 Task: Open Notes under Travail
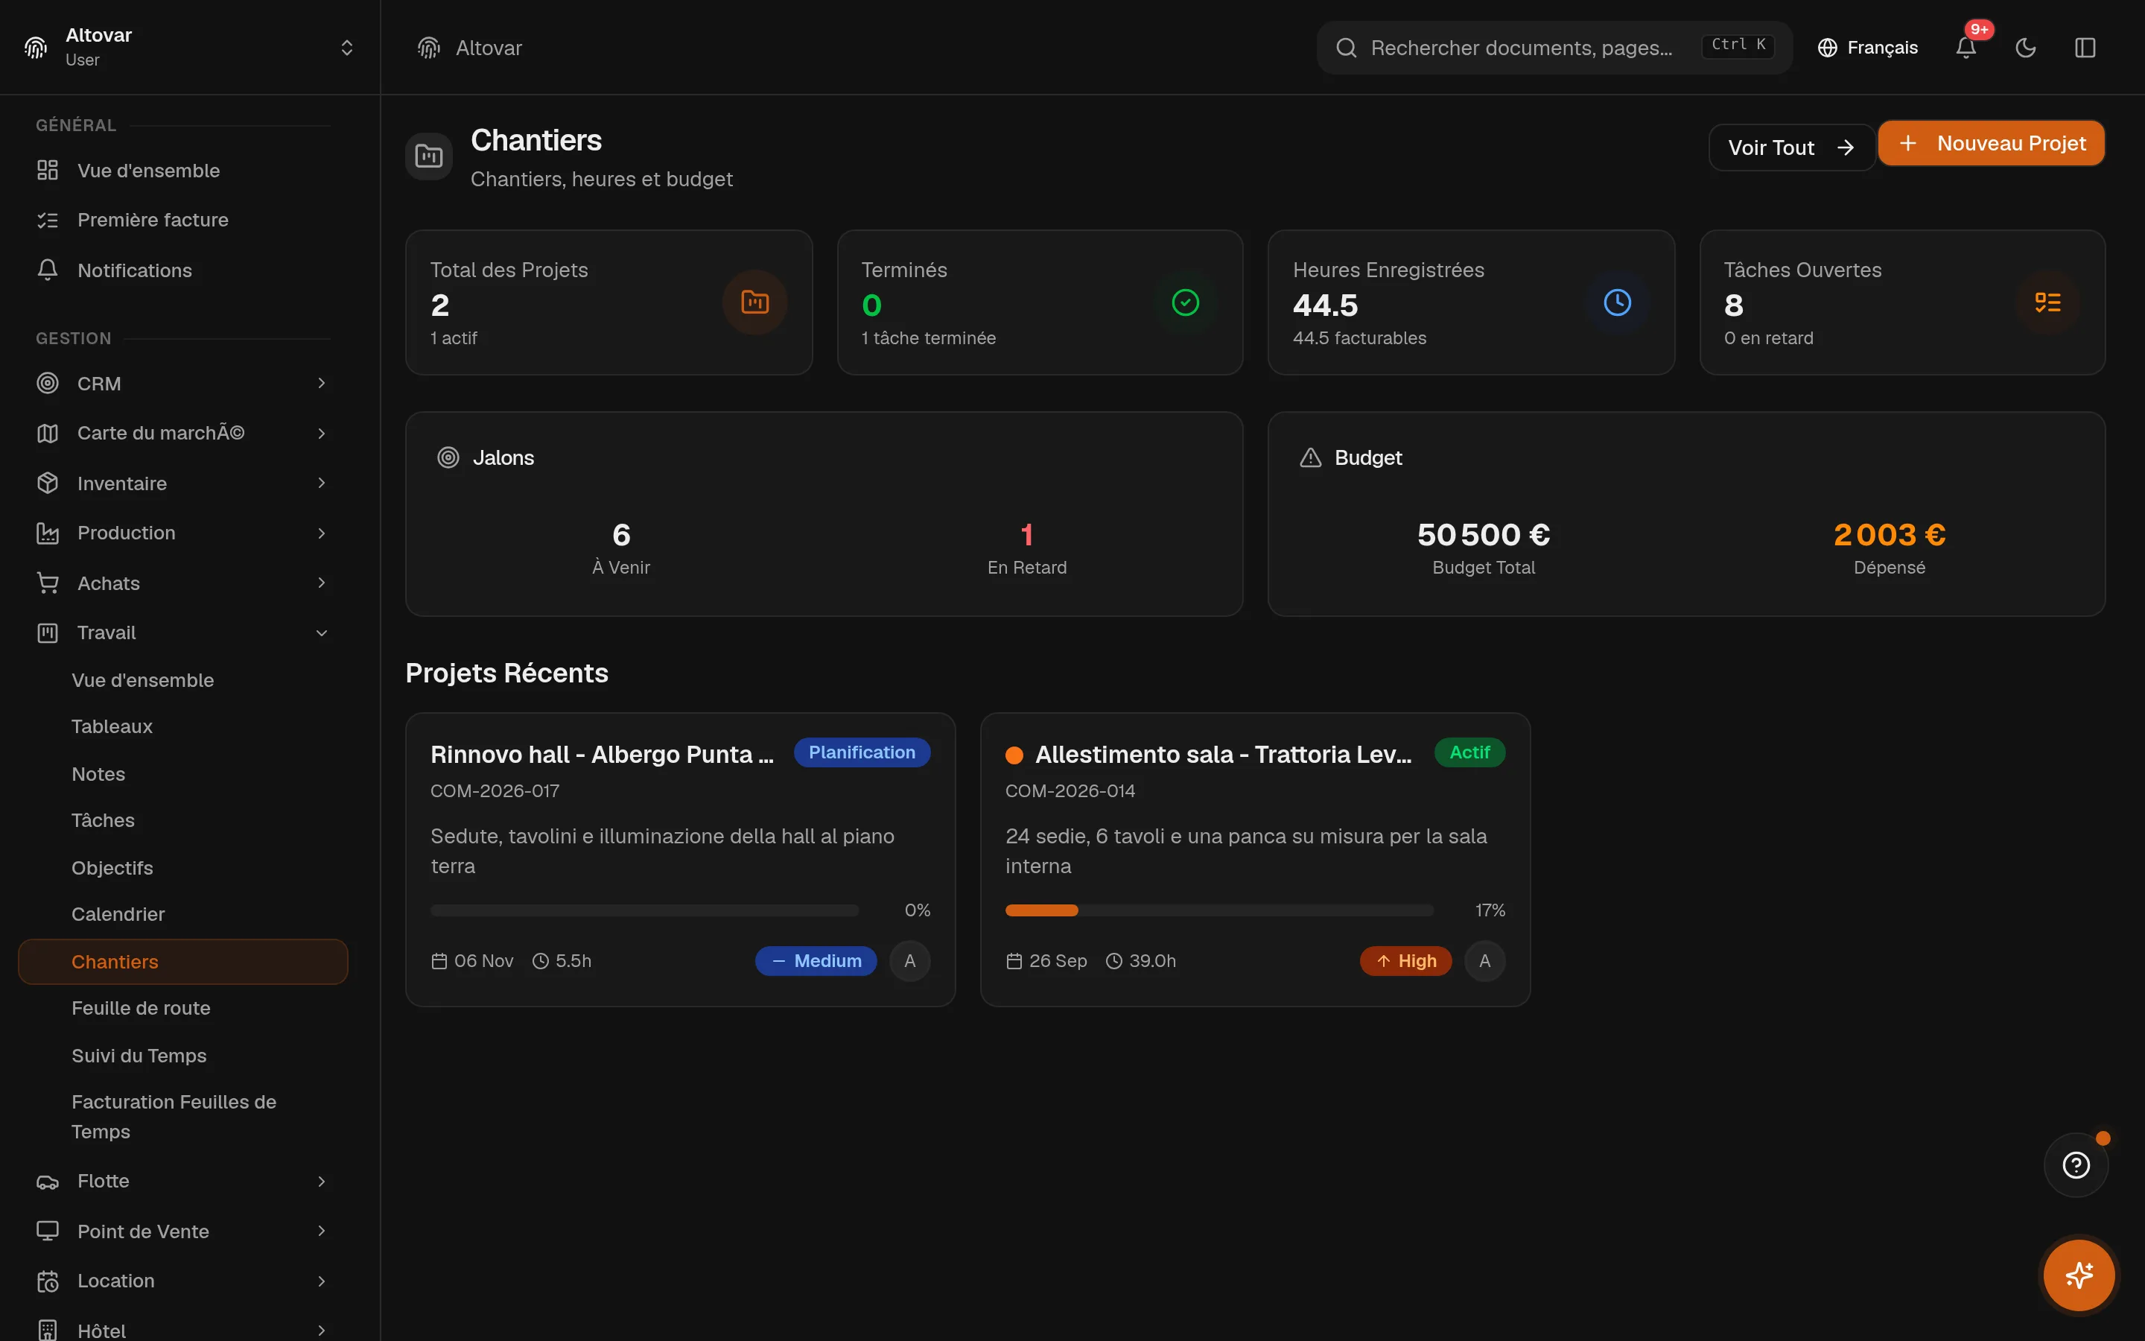coord(182,774)
